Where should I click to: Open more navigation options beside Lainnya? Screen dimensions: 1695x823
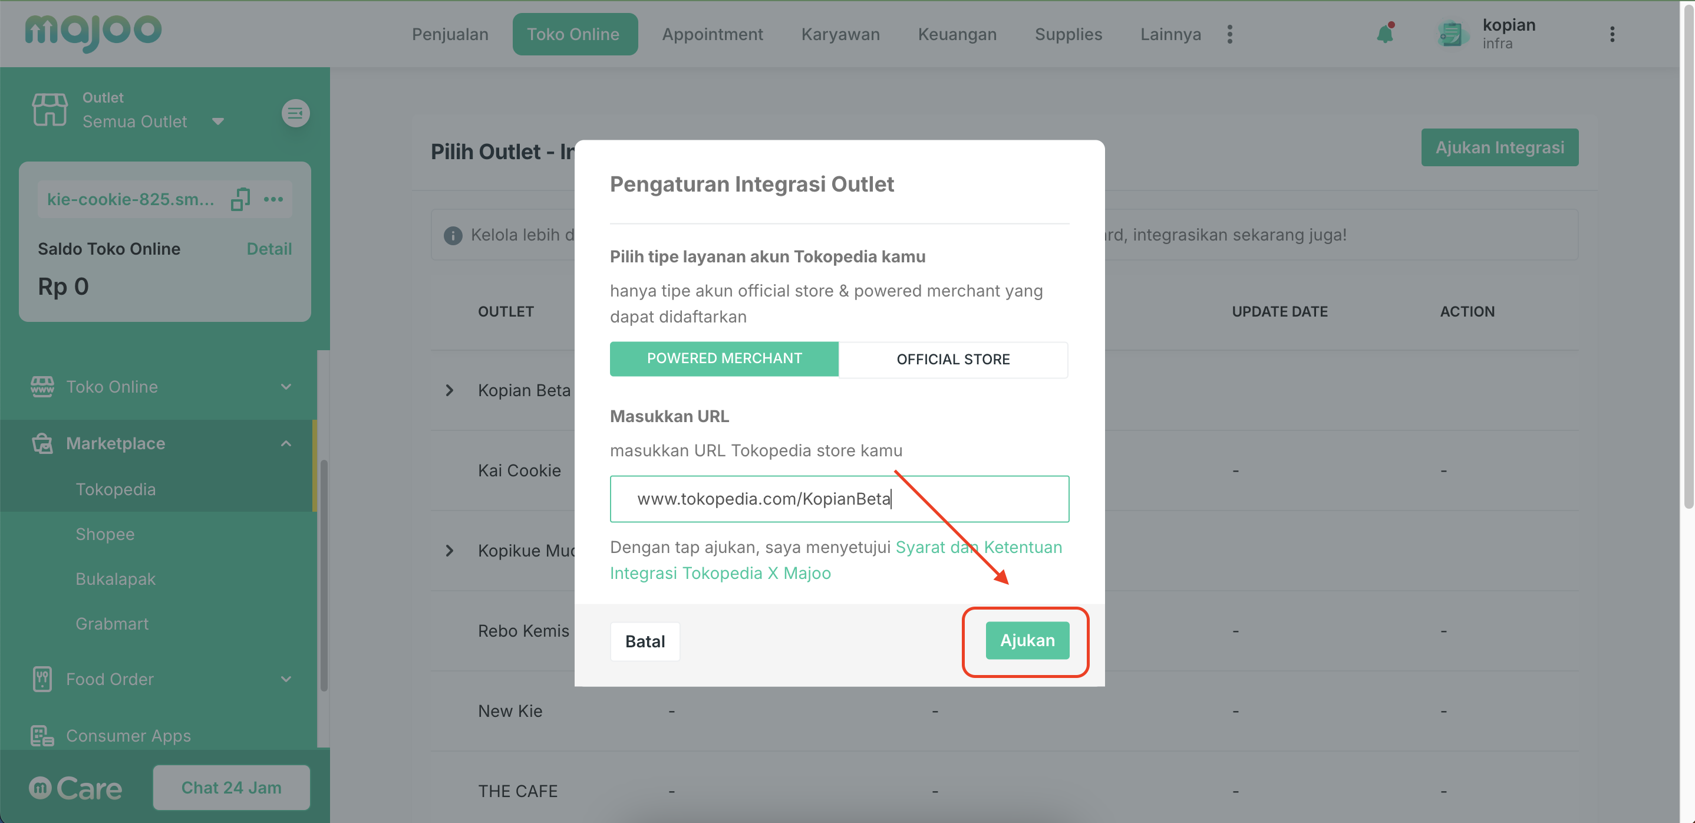(1229, 34)
